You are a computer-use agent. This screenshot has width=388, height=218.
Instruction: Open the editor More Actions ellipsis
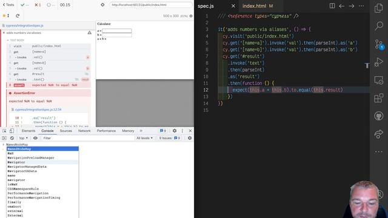pos(361,6)
